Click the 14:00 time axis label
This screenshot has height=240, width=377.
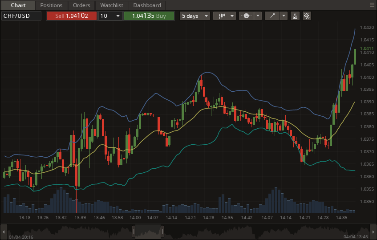135,218
